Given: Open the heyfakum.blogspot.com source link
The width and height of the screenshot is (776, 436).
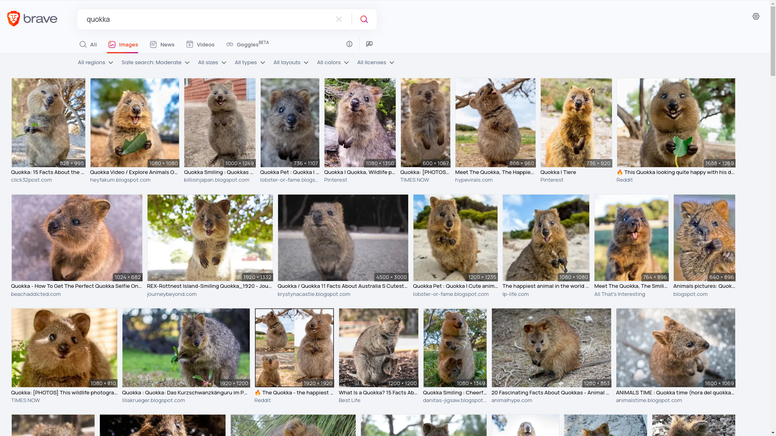Looking at the screenshot, I should pos(120,180).
